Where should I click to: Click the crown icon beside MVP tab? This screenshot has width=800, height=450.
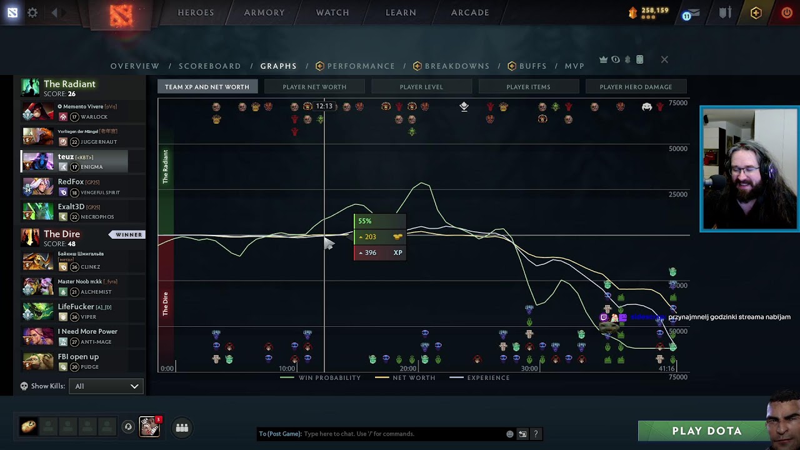click(x=604, y=59)
